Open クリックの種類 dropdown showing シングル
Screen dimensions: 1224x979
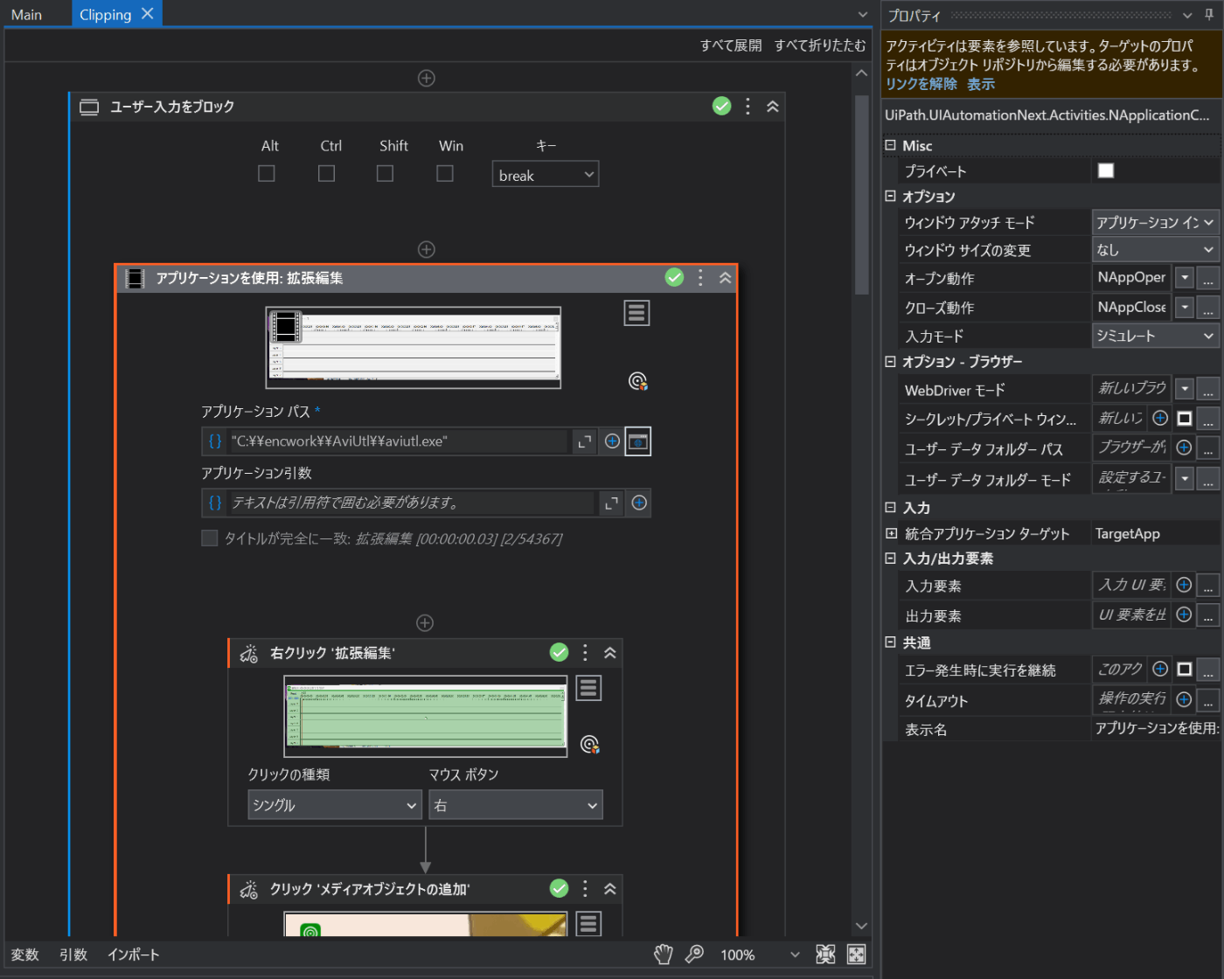335,805
